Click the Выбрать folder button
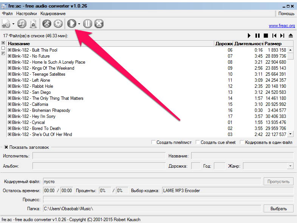Screen dimensions: 297x223 click(x=278, y=209)
